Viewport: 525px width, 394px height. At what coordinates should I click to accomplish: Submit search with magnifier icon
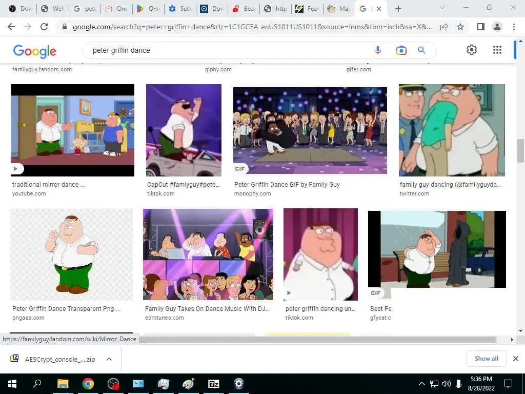coord(422,50)
